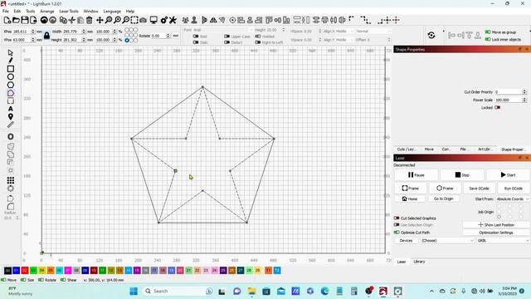531x299 pixels.
Task: Click the Go to Origin button
Action: 443,199
